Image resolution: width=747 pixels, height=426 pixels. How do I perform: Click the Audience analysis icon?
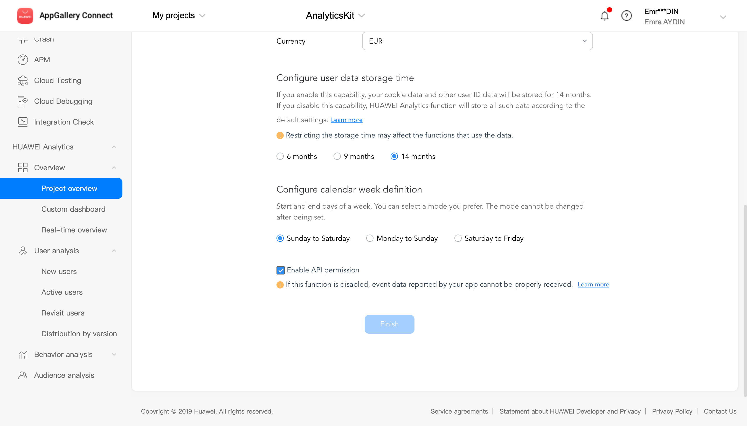click(x=23, y=375)
